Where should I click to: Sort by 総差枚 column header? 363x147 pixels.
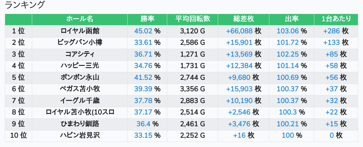243,19
